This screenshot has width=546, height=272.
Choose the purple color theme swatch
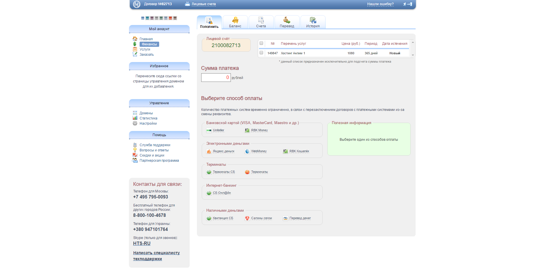[x=152, y=18]
